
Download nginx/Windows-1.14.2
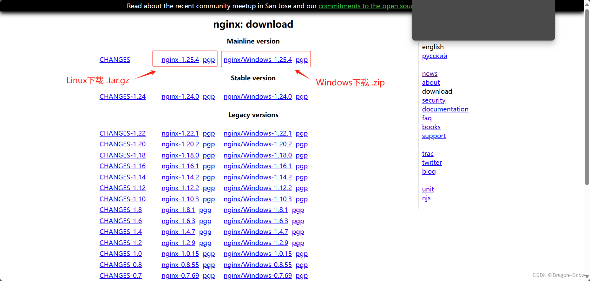point(258,177)
